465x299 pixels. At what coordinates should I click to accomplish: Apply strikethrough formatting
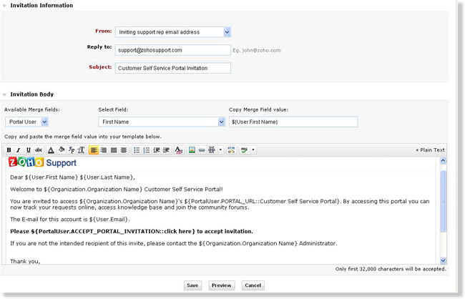(x=39, y=150)
